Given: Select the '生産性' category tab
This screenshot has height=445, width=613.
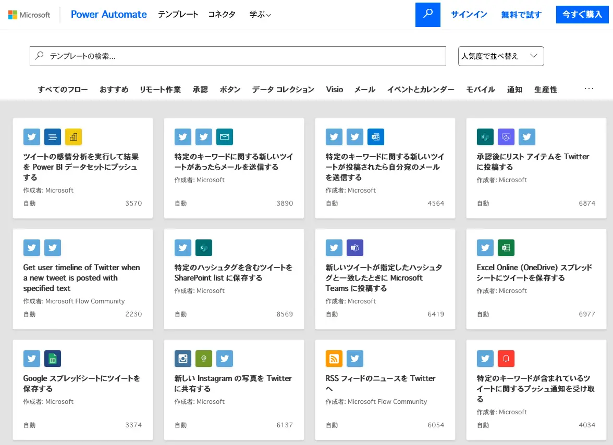Looking at the screenshot, I should click(x=546, y=90).
